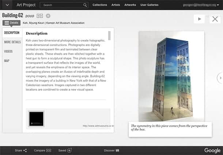Image resolution: width=223 pixels, height=155 pixels.
Task: Select the VIDEOS tab
Action: 8,51
